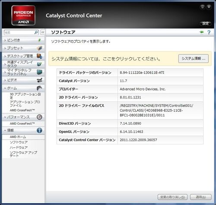Click the デスクトップ管理 desktop icon

tap(39, 56)
